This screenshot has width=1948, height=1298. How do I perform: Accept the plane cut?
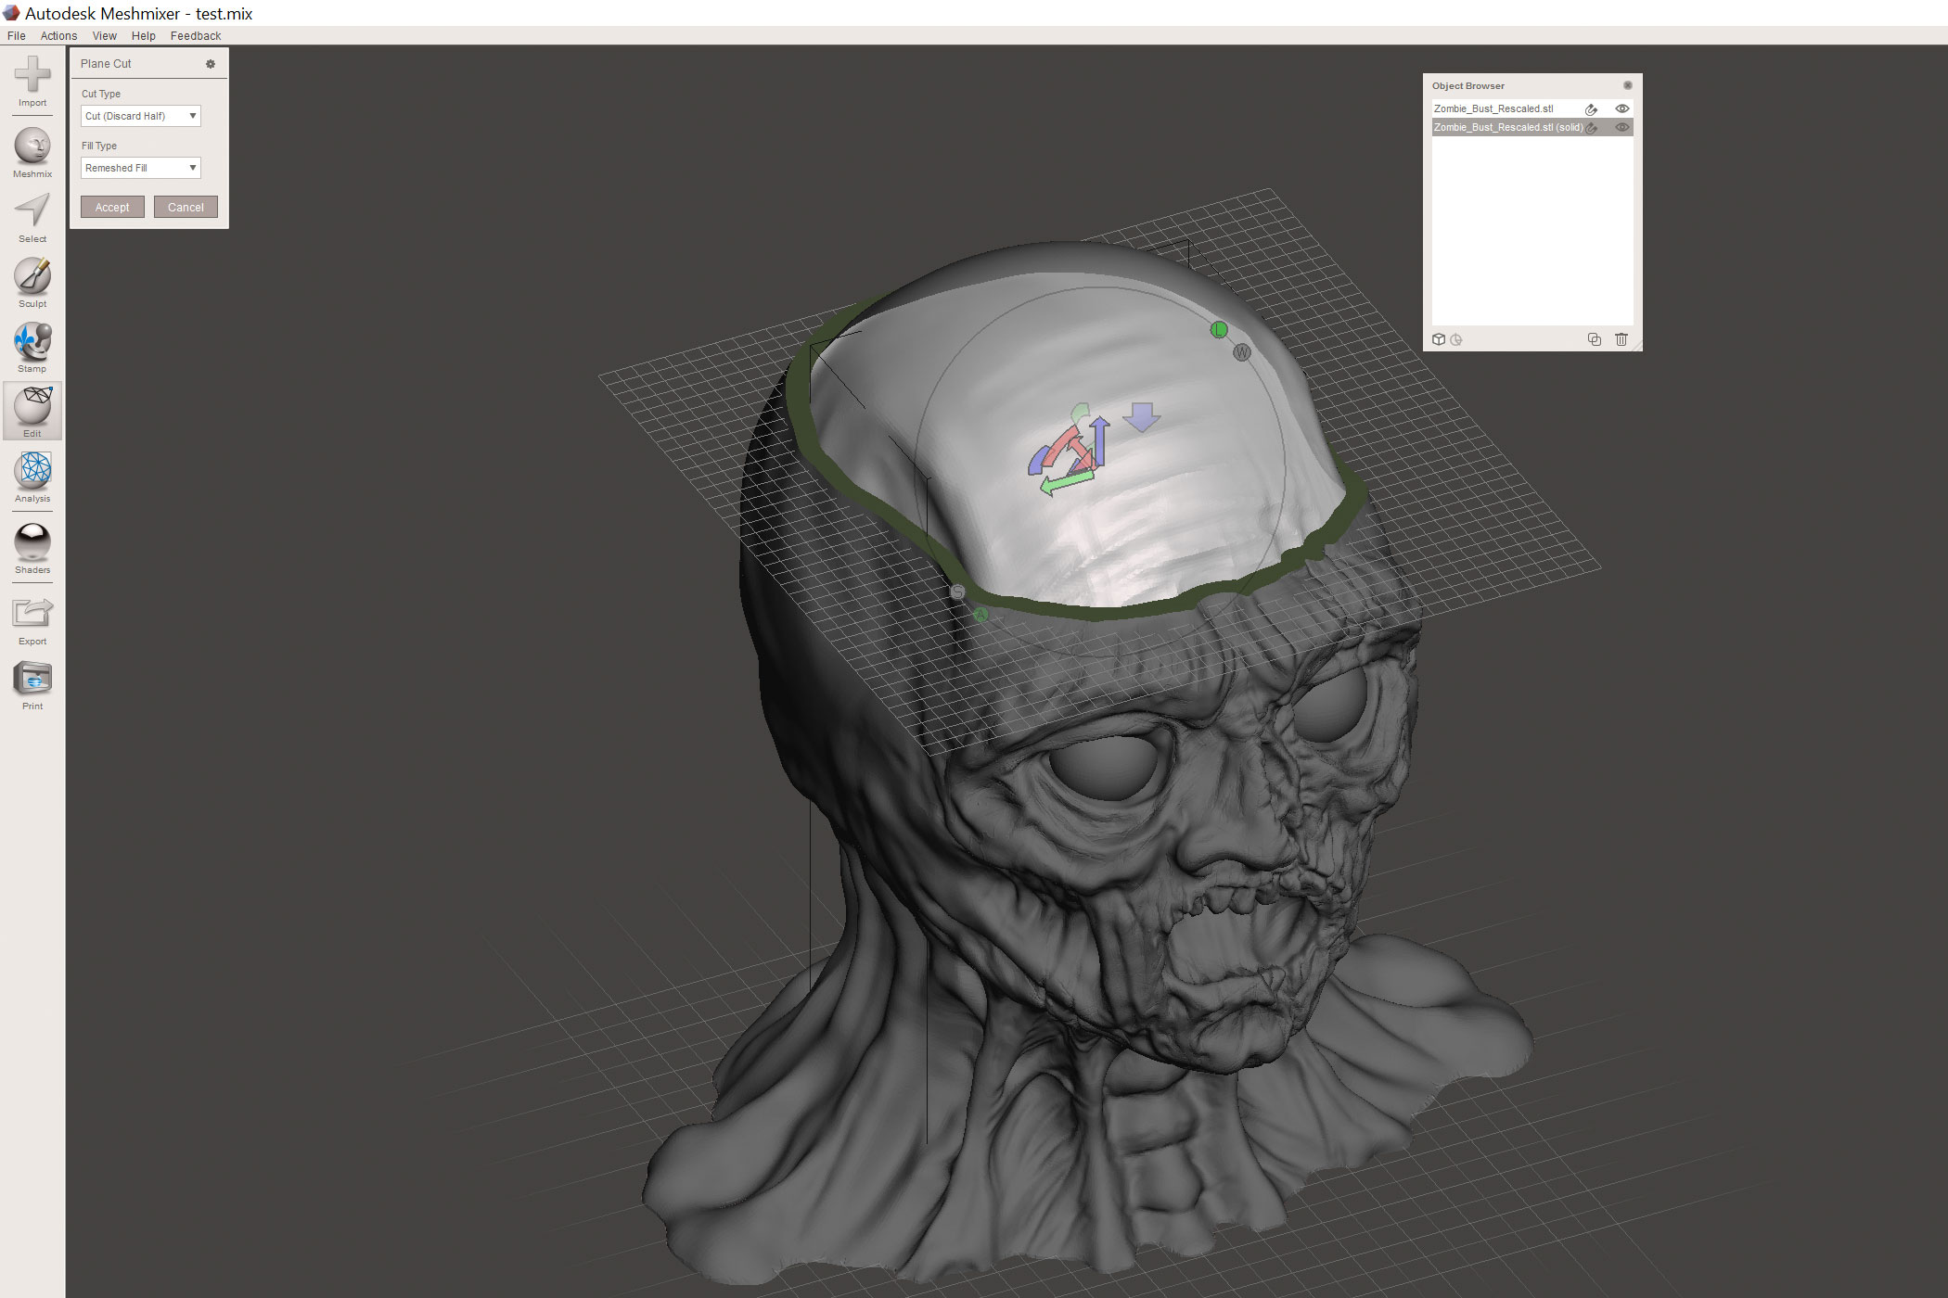point(112,207)
